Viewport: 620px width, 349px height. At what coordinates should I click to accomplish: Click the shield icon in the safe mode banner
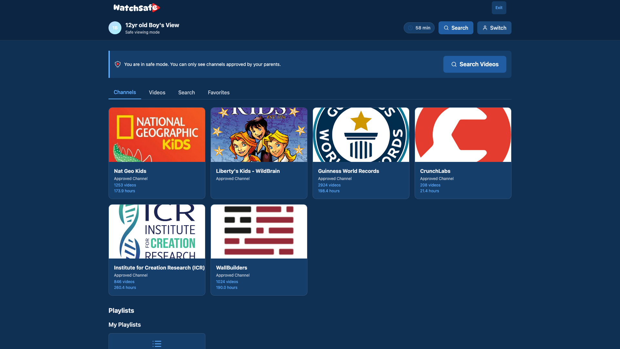118,64
